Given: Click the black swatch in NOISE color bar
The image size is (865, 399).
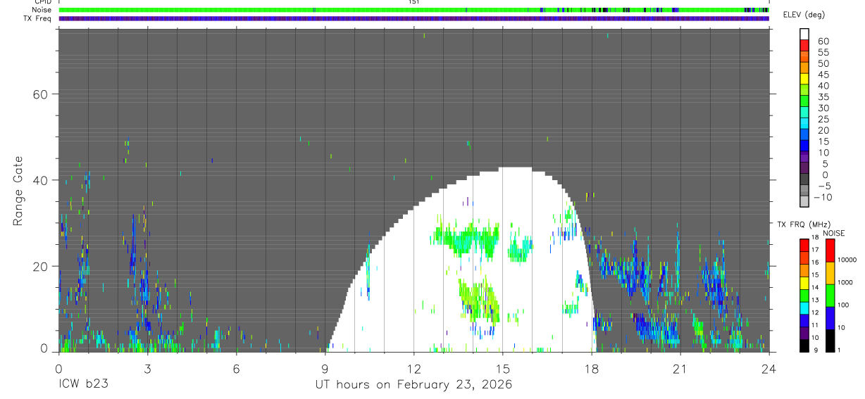Looking at the screenshot, I should click(830, 341).
